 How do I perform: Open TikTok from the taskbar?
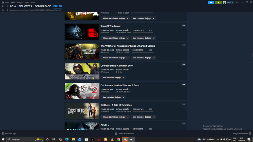(93, 139)
